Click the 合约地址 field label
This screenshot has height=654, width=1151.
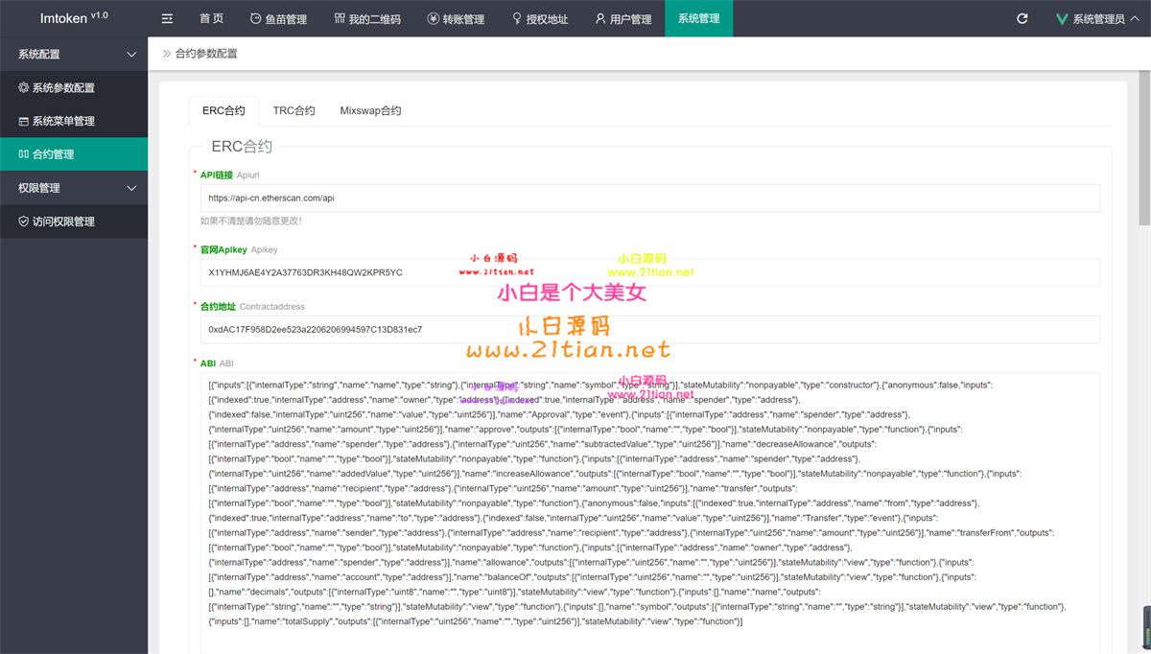tap(218, 307)
